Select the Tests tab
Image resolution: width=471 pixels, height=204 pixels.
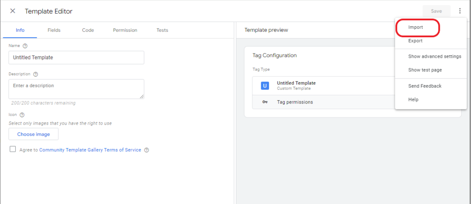[x=162, y=30]
